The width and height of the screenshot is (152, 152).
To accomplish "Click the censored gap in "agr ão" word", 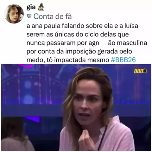I will [x=104, y=43].
